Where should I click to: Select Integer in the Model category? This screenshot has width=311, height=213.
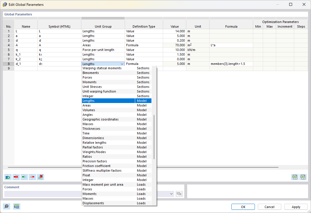point(117,180)
